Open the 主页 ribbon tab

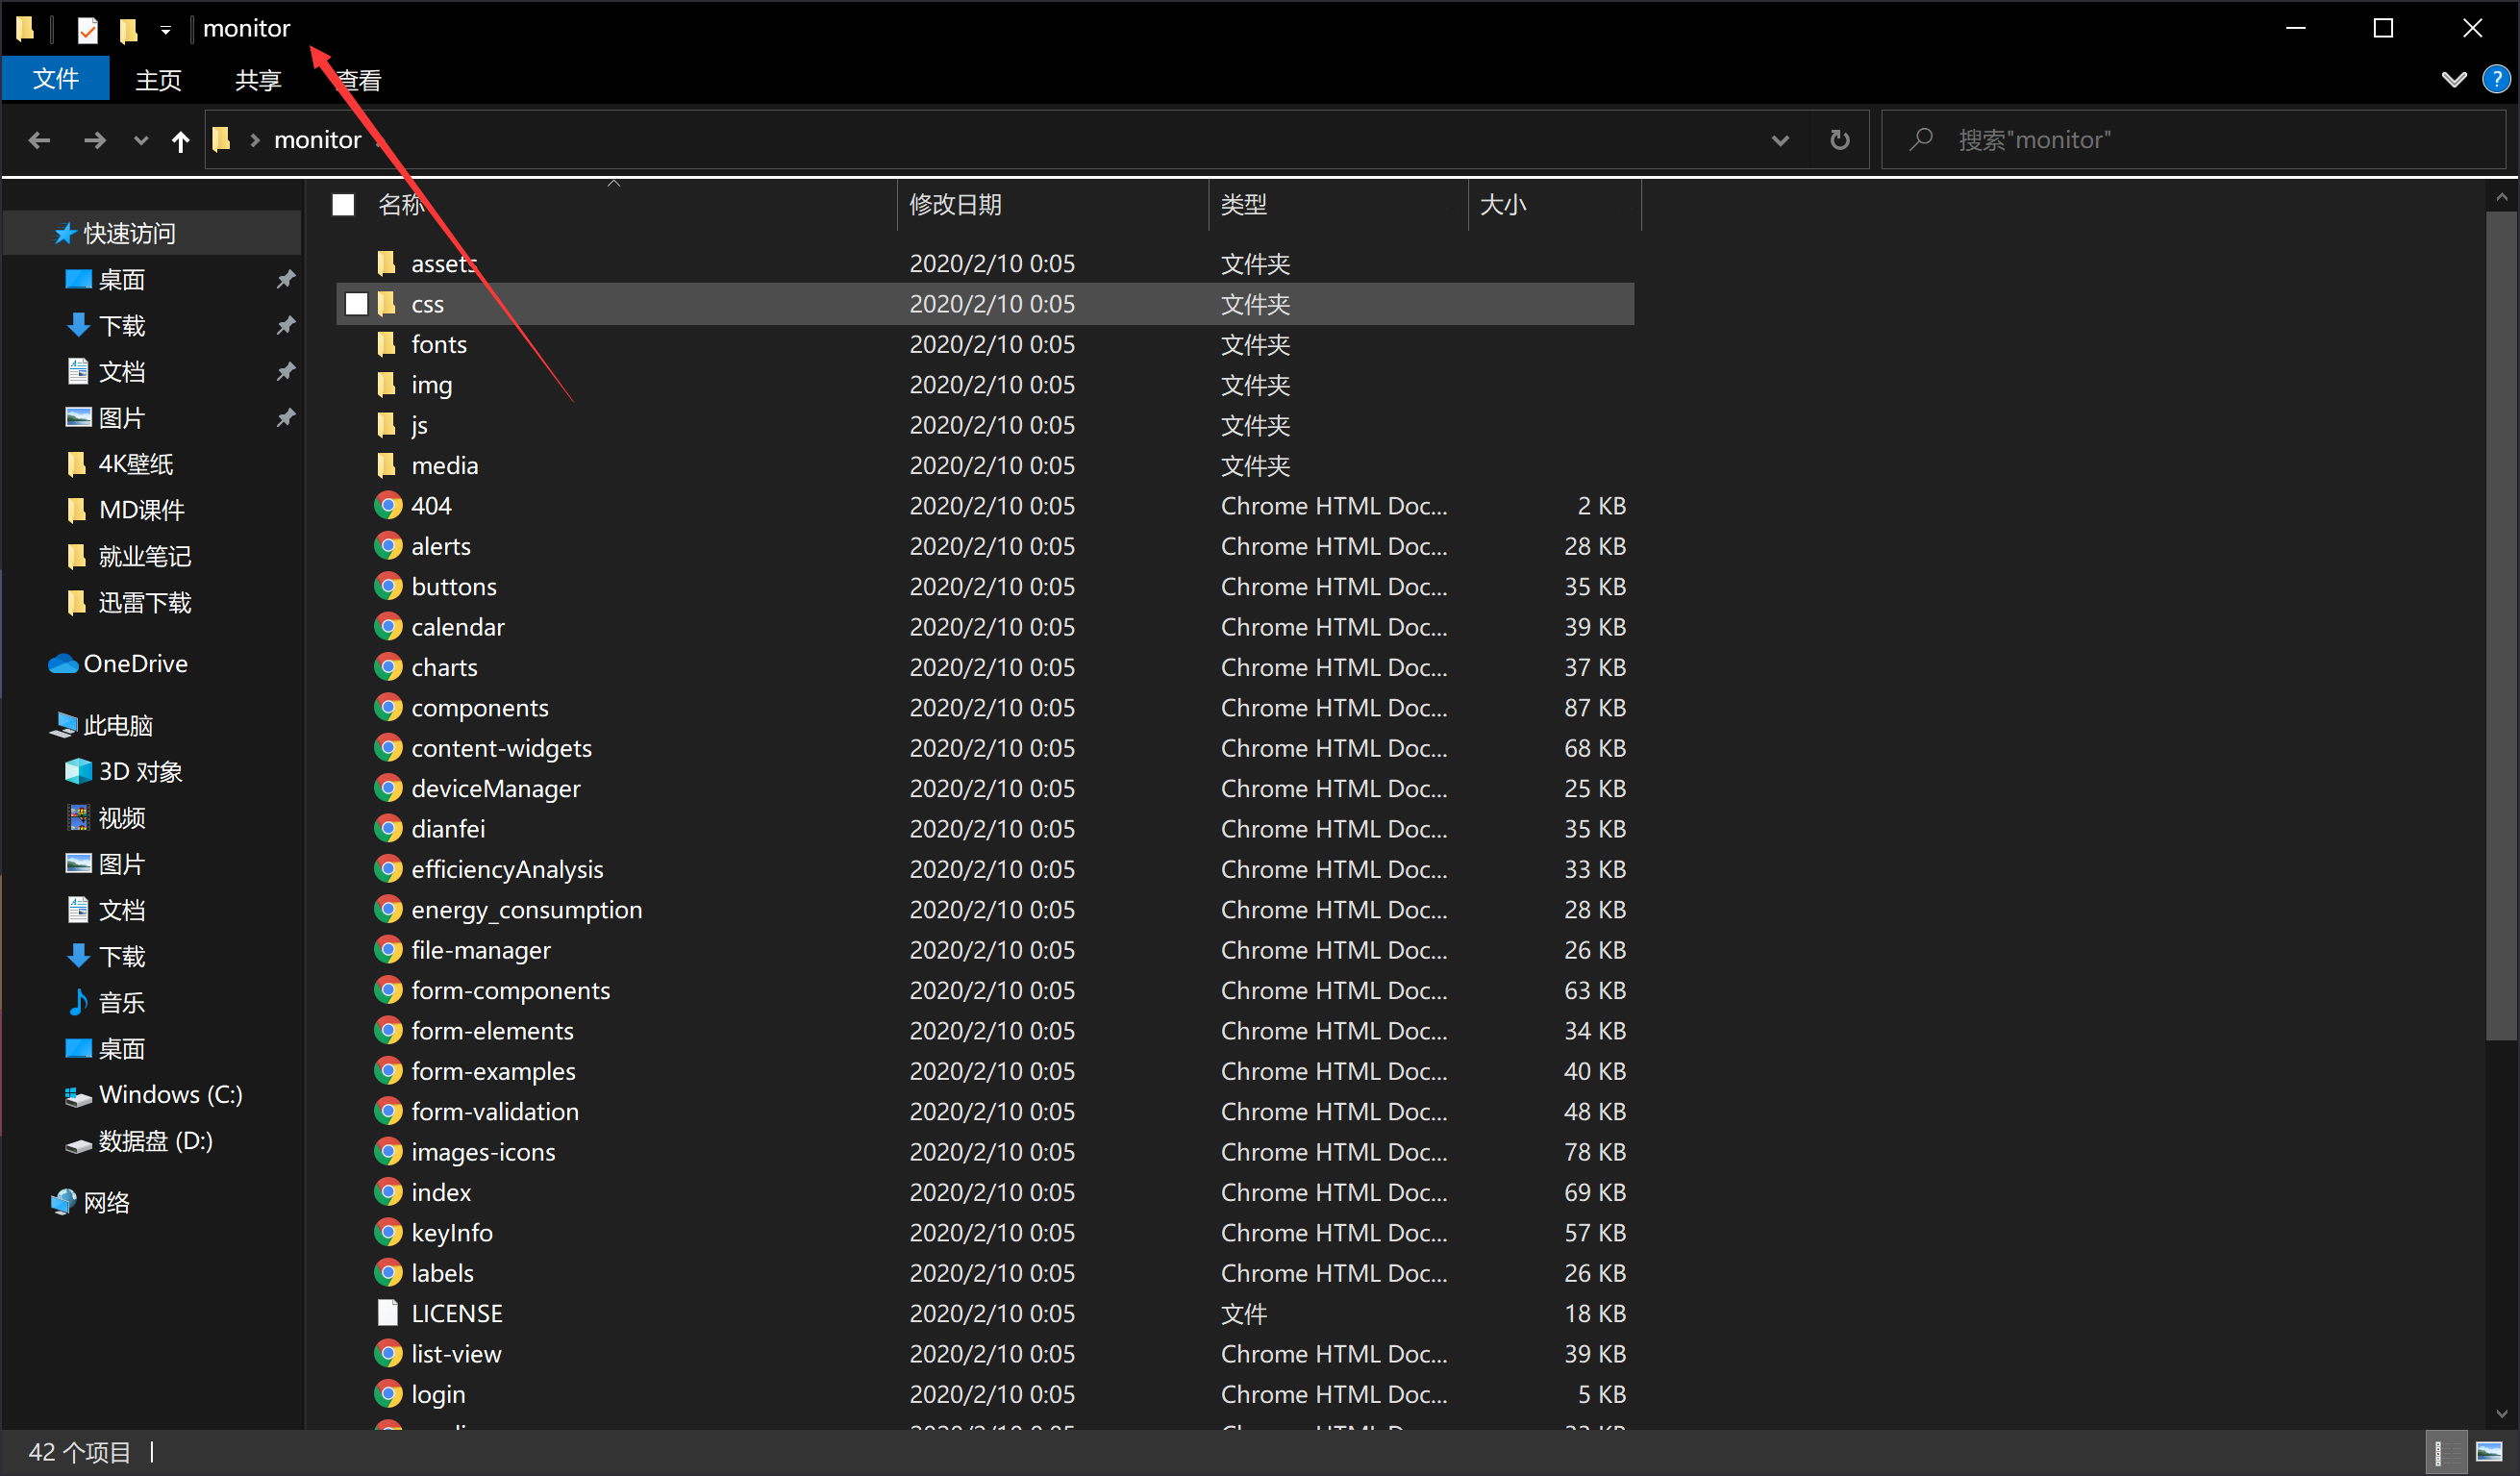(x=158, y=79)
